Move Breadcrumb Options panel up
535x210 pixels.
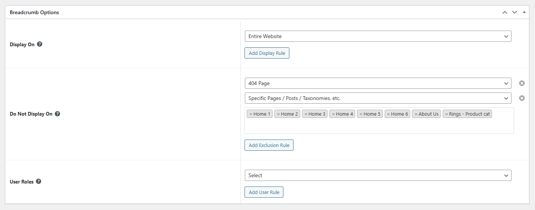coord(505,12)
